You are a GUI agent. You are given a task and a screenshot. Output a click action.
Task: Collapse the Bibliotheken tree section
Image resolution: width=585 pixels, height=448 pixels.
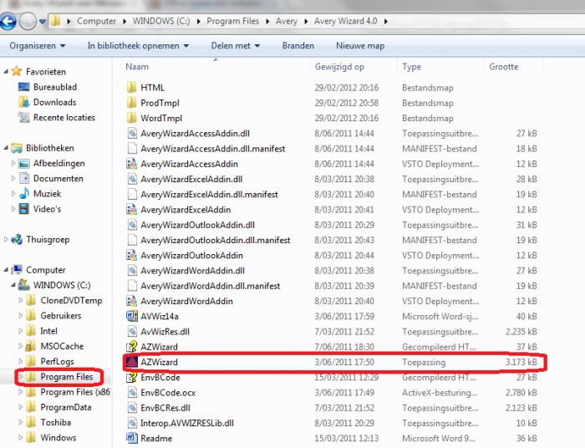tap(6, 148)
